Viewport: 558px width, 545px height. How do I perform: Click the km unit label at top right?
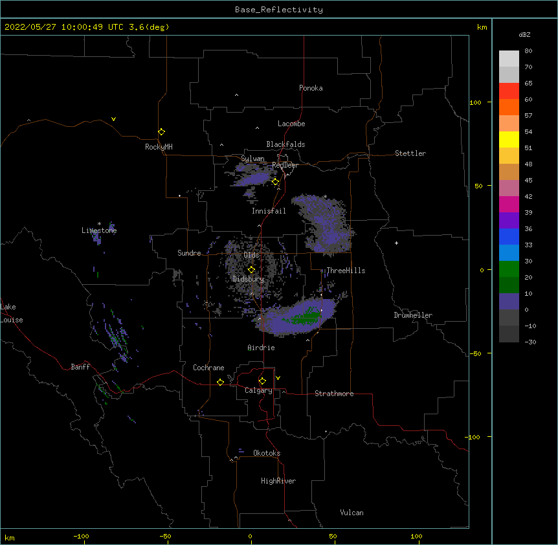(x=482, y=27)
